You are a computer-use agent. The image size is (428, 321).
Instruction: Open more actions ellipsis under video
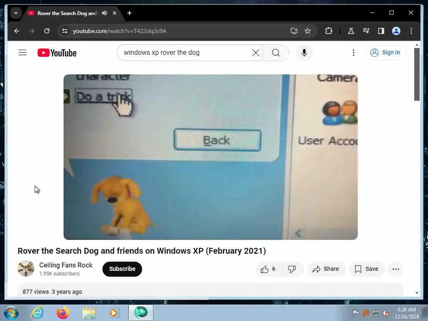coord(396,269)
